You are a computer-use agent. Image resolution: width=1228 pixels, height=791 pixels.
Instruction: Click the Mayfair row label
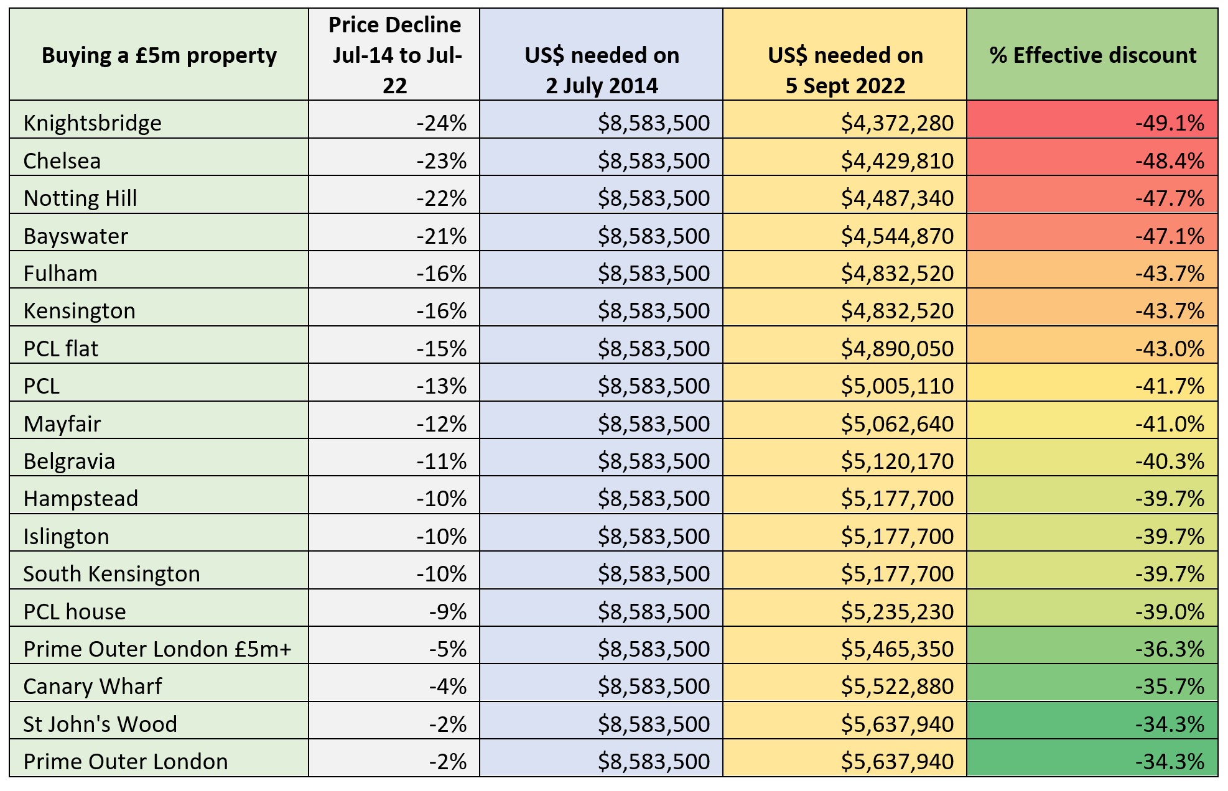62,423
